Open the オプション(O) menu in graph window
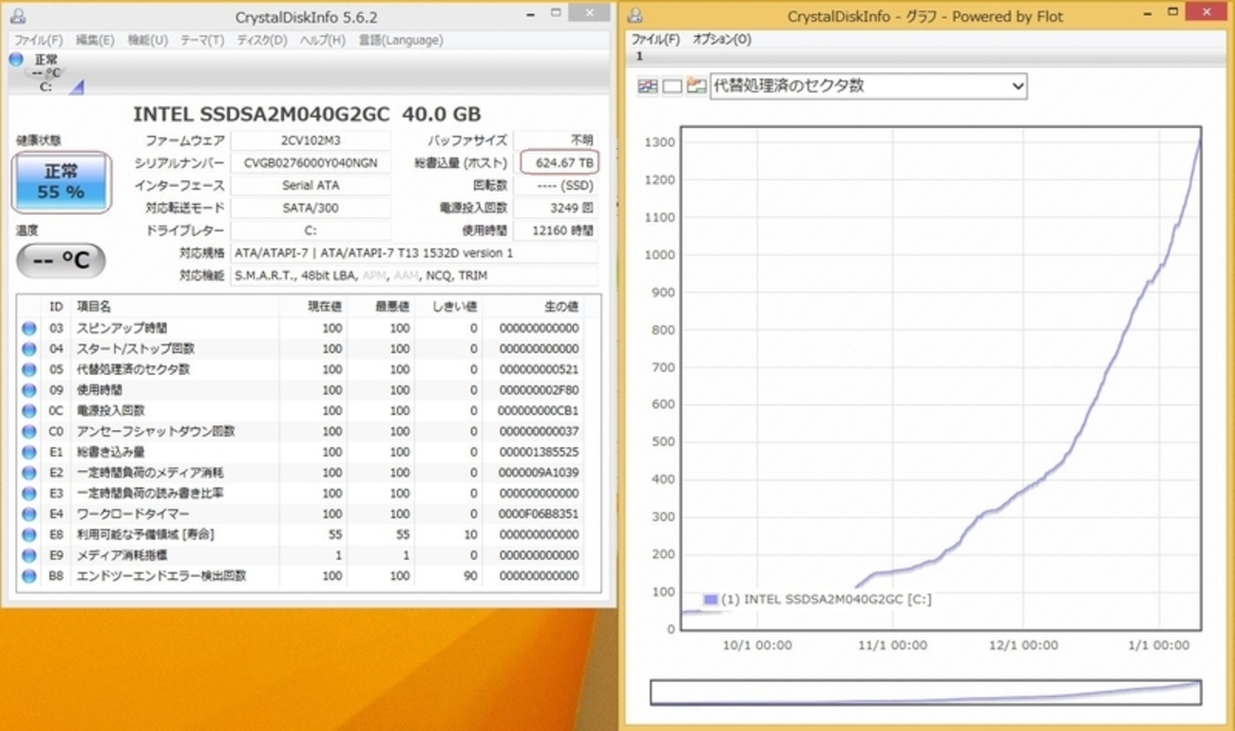 [x=721, y=39]
